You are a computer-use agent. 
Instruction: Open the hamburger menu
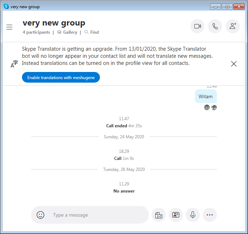click(x=9, y=27)
